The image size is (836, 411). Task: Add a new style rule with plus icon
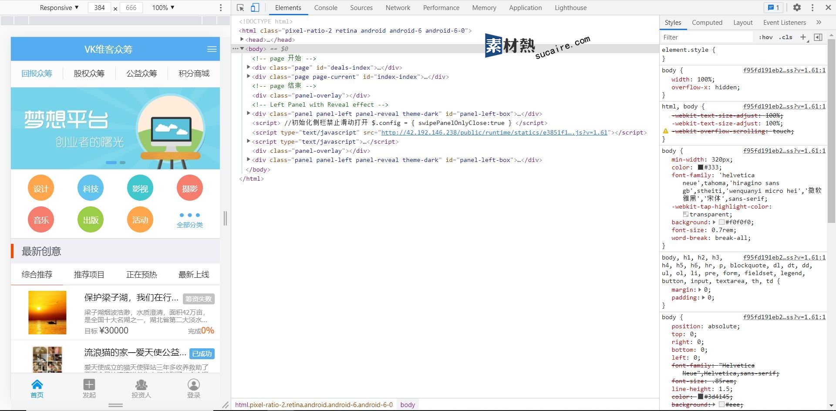click(803, 37)
